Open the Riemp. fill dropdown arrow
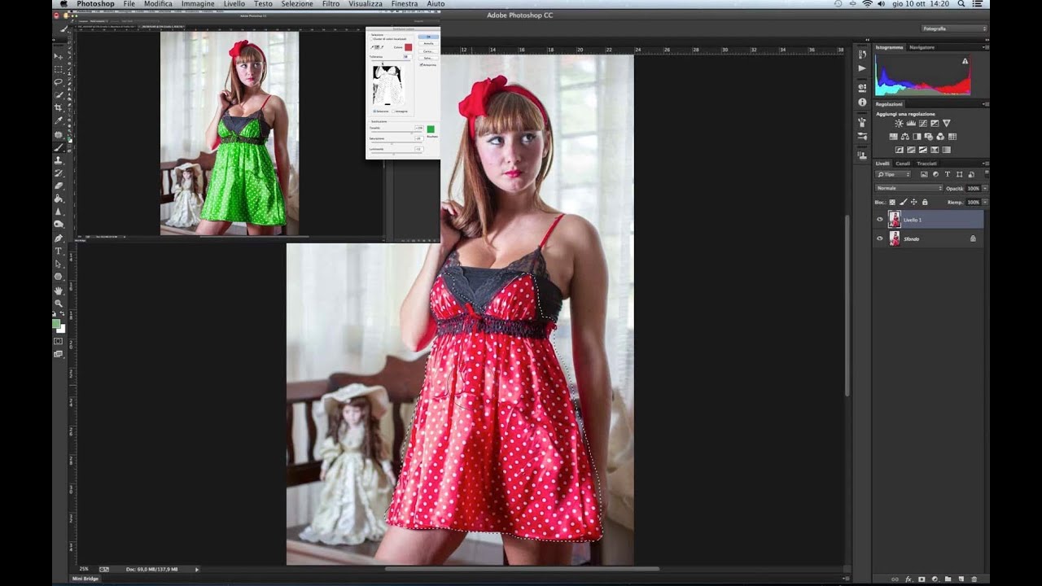Image resolution: width=1042 pixels, height=586 pixels. 985,202
